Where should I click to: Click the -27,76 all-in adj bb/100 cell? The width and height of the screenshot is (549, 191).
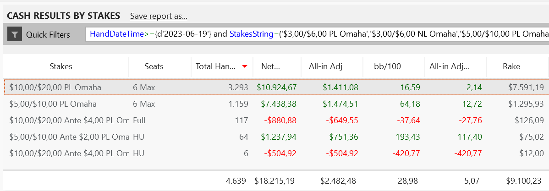coord(471,120)
